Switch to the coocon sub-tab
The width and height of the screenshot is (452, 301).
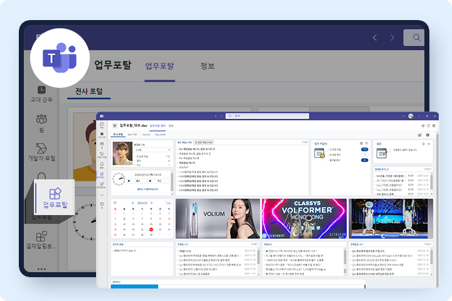(146, 135)
